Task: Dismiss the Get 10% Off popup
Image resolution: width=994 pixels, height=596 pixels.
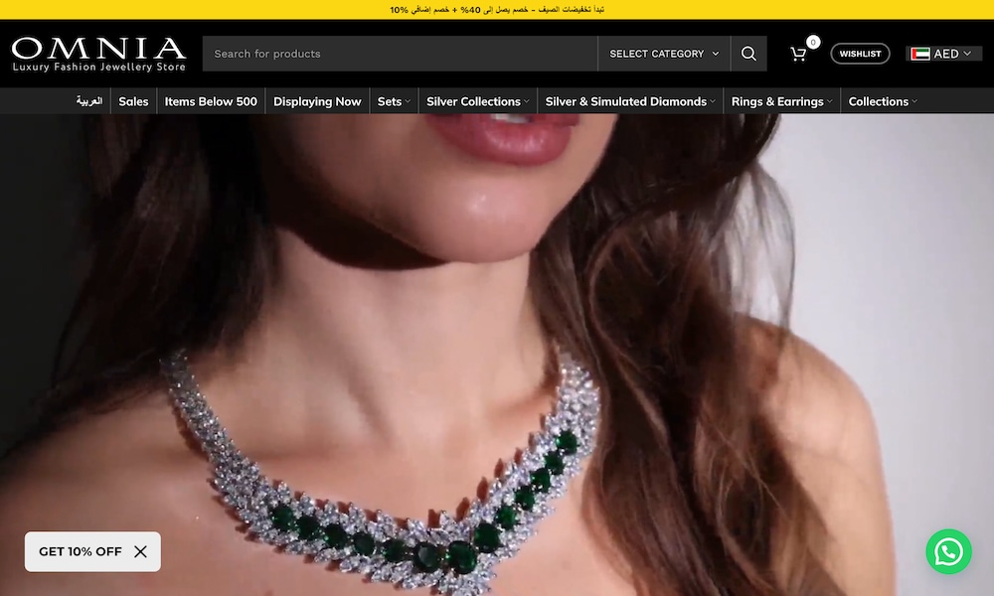Action: [x=140, y=551]
